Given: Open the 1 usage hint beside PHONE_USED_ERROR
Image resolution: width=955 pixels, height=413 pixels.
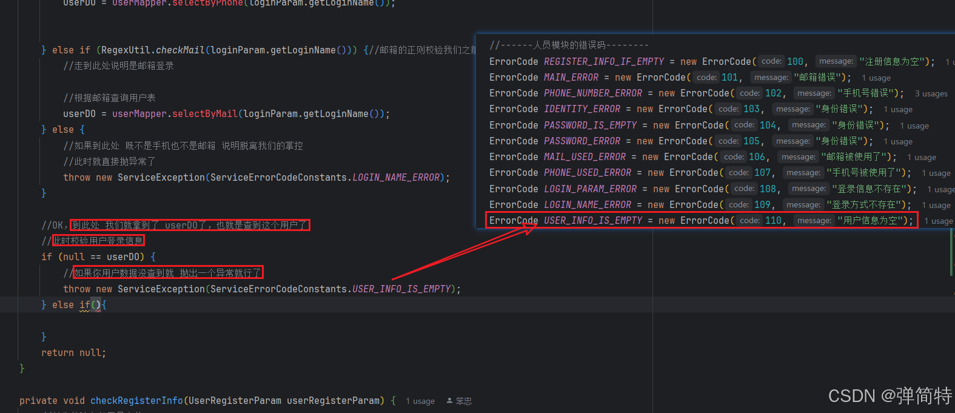Looking at the screenshot, I should [936, 173].
